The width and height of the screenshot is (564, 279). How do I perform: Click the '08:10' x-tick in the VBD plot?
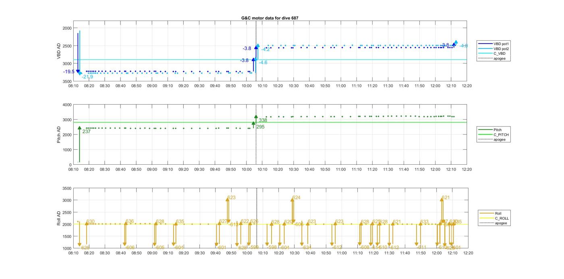coord(73,86)
